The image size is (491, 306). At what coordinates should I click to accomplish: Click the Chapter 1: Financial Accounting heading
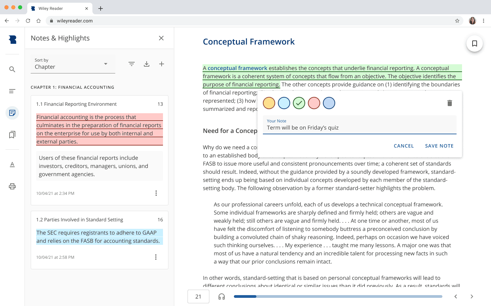(72, 87)
